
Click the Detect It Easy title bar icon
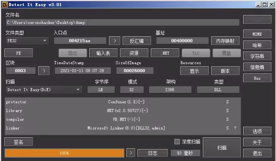click(4, 4)
